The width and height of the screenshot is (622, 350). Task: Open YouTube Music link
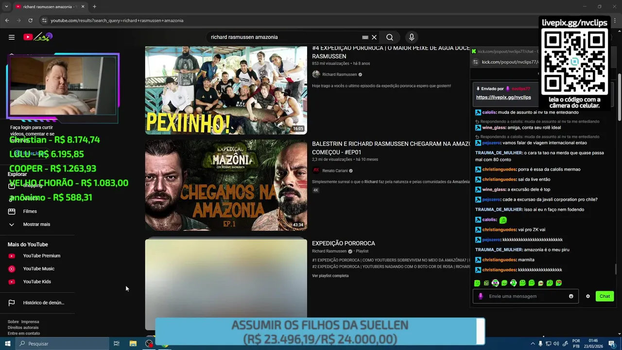coord(39,269)
